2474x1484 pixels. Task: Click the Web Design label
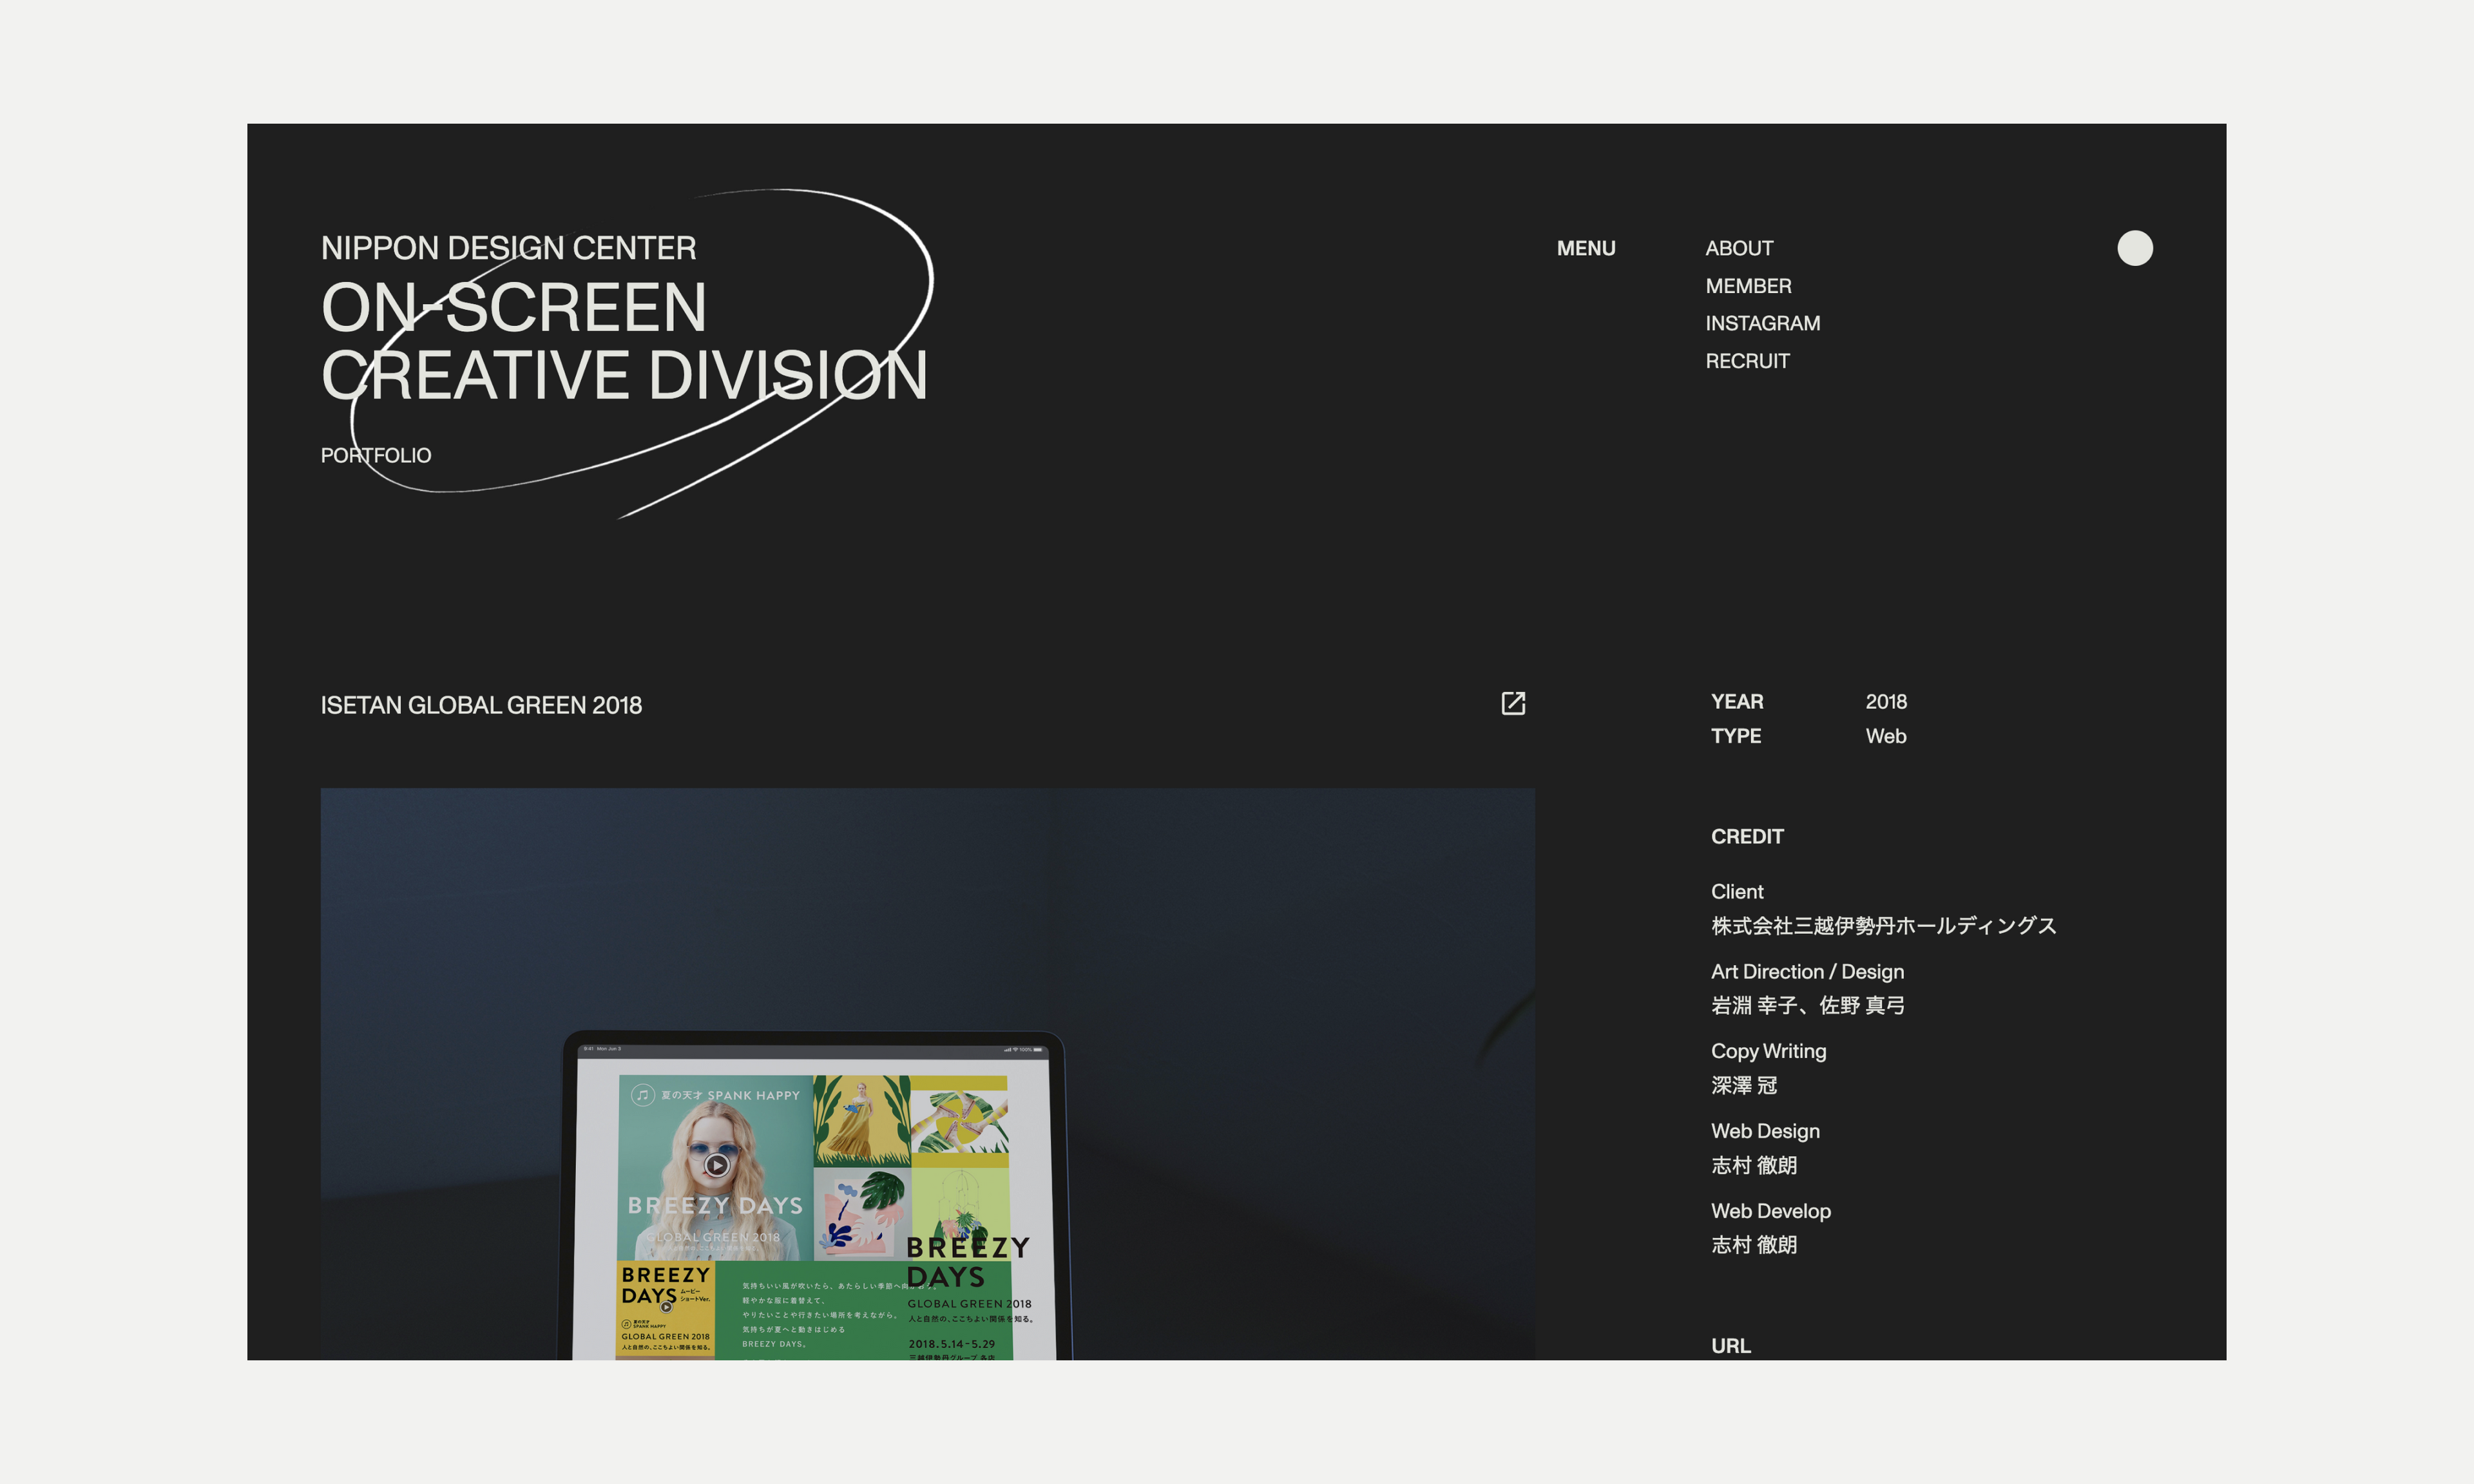tap(1765, 1131)
